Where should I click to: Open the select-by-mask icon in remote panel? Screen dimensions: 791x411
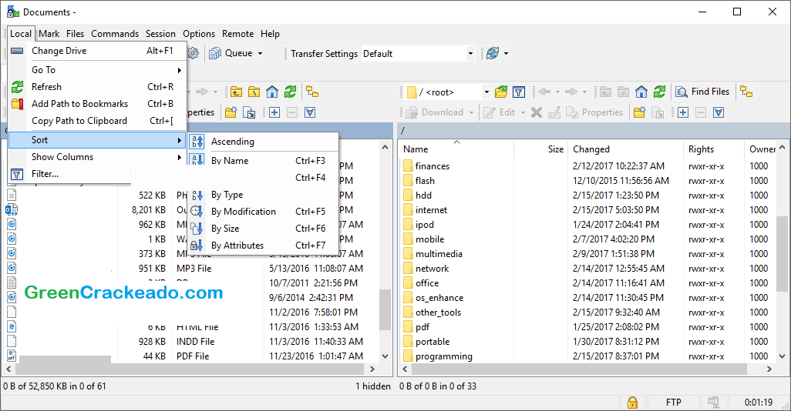click(x=719, y=112)
